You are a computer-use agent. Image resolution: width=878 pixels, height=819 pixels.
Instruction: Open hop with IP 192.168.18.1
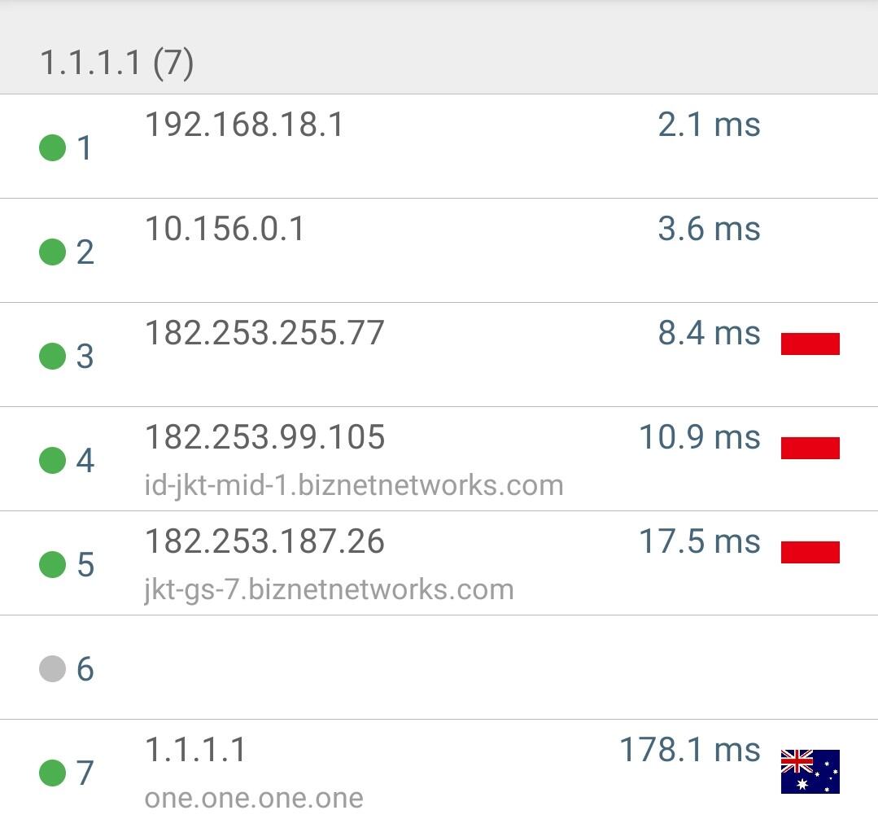click(x=244, y=125)
